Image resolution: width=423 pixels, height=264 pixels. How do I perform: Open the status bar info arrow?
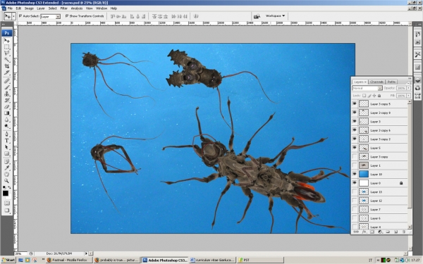pos(86,253)
